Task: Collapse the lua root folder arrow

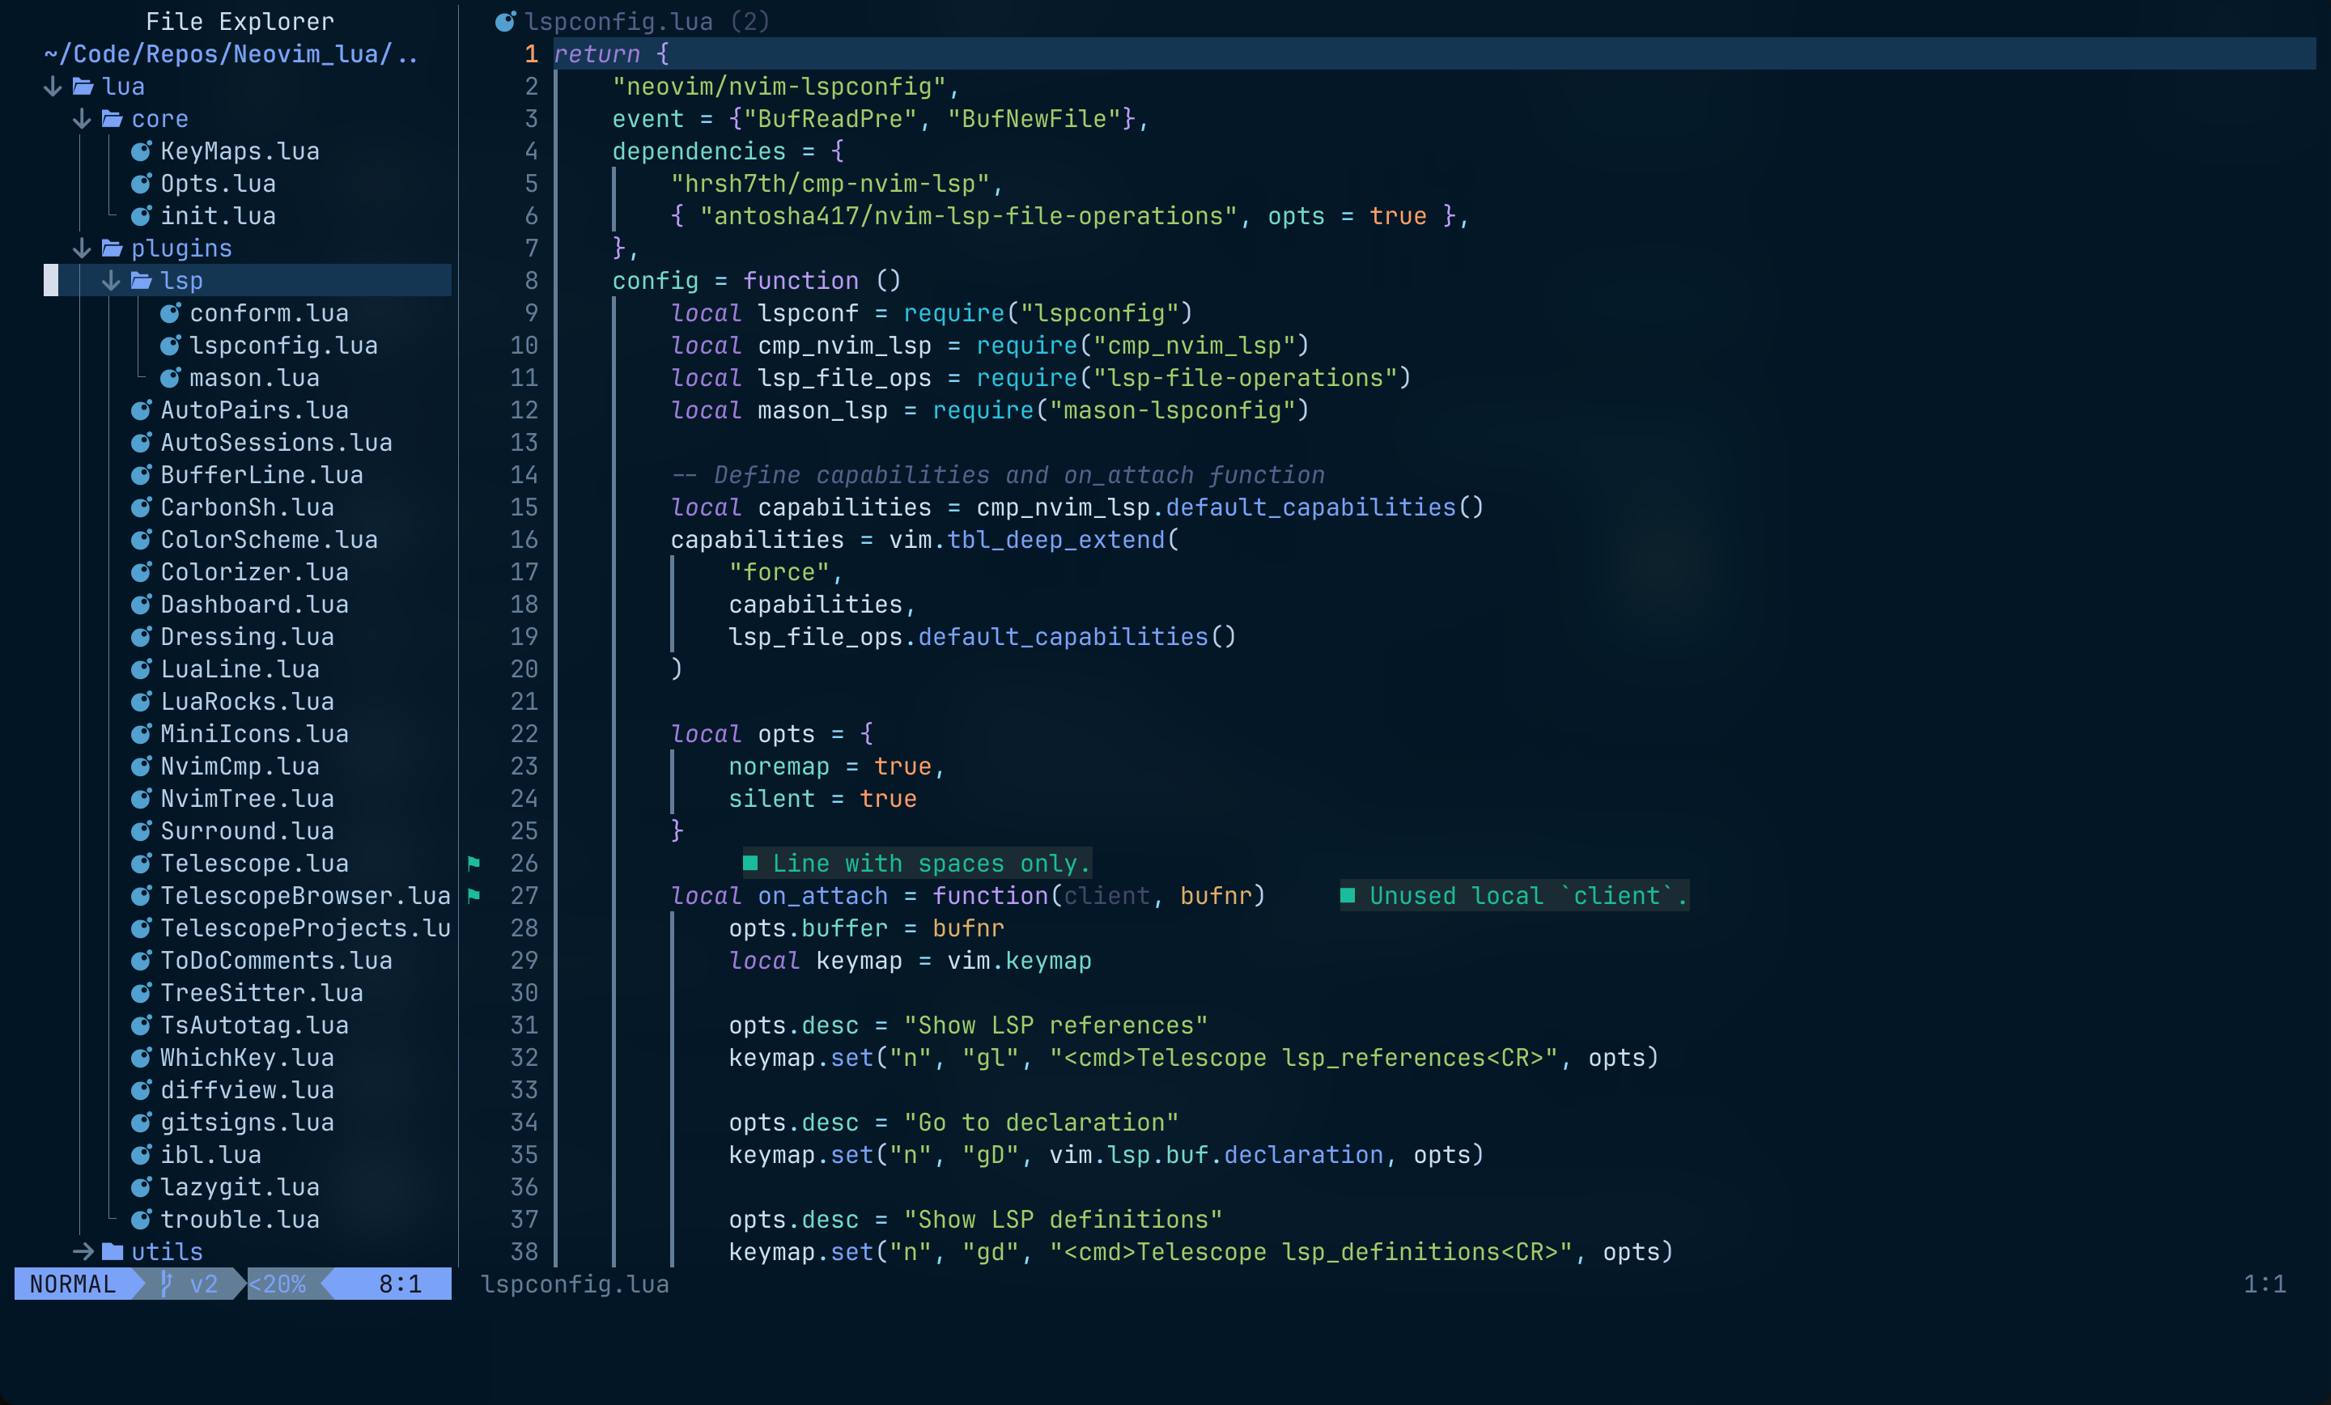Action: pyautogui.click(x=53, y=87)
